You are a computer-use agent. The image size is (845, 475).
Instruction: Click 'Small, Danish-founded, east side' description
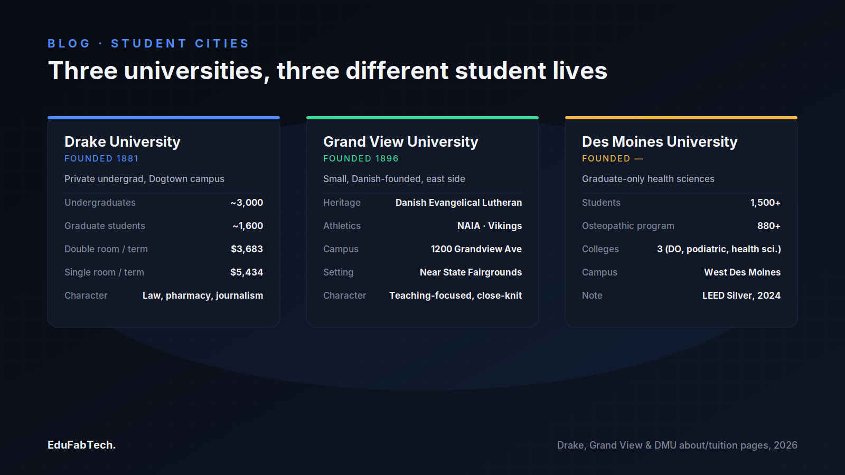click(x=394, y=179)
